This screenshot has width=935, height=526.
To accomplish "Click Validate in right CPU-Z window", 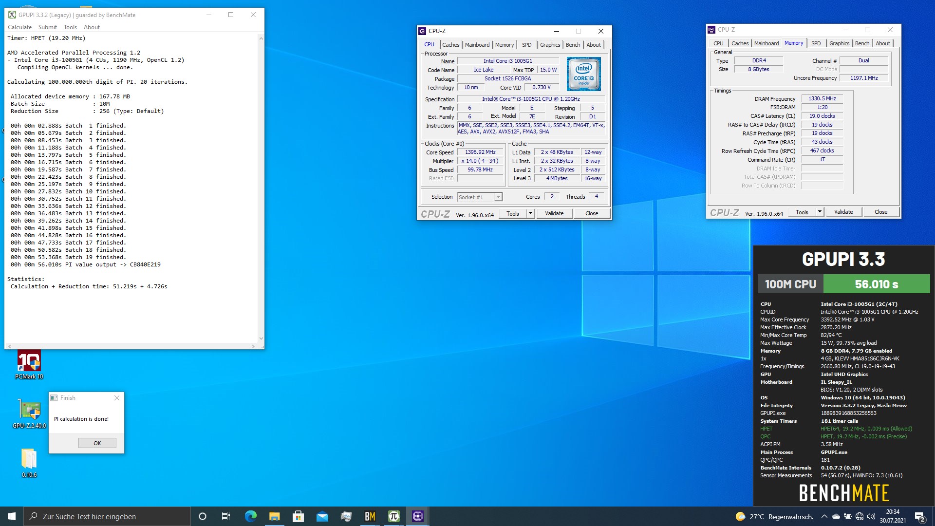I will coord(843,212).
